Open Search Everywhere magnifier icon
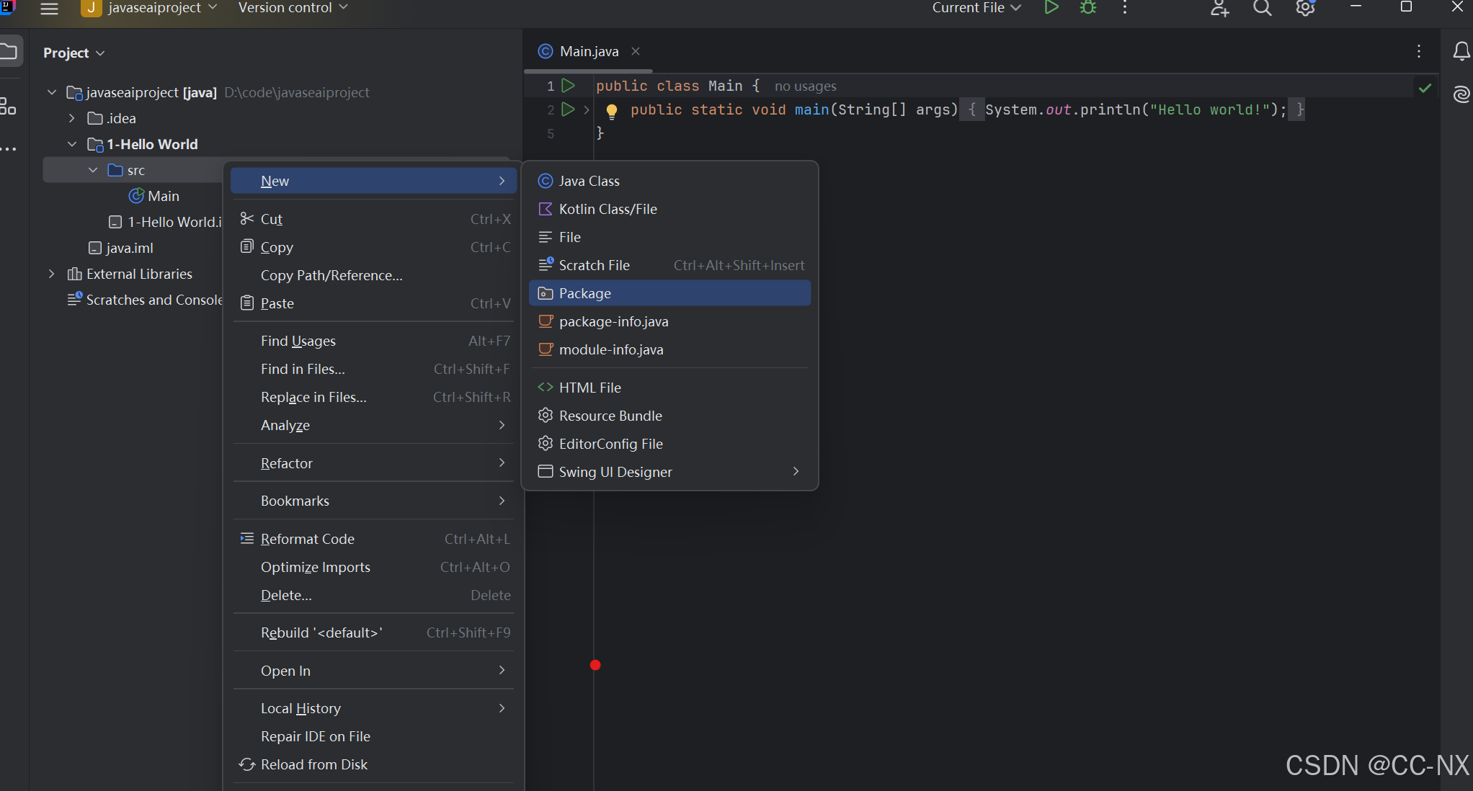 (1262, 8)
